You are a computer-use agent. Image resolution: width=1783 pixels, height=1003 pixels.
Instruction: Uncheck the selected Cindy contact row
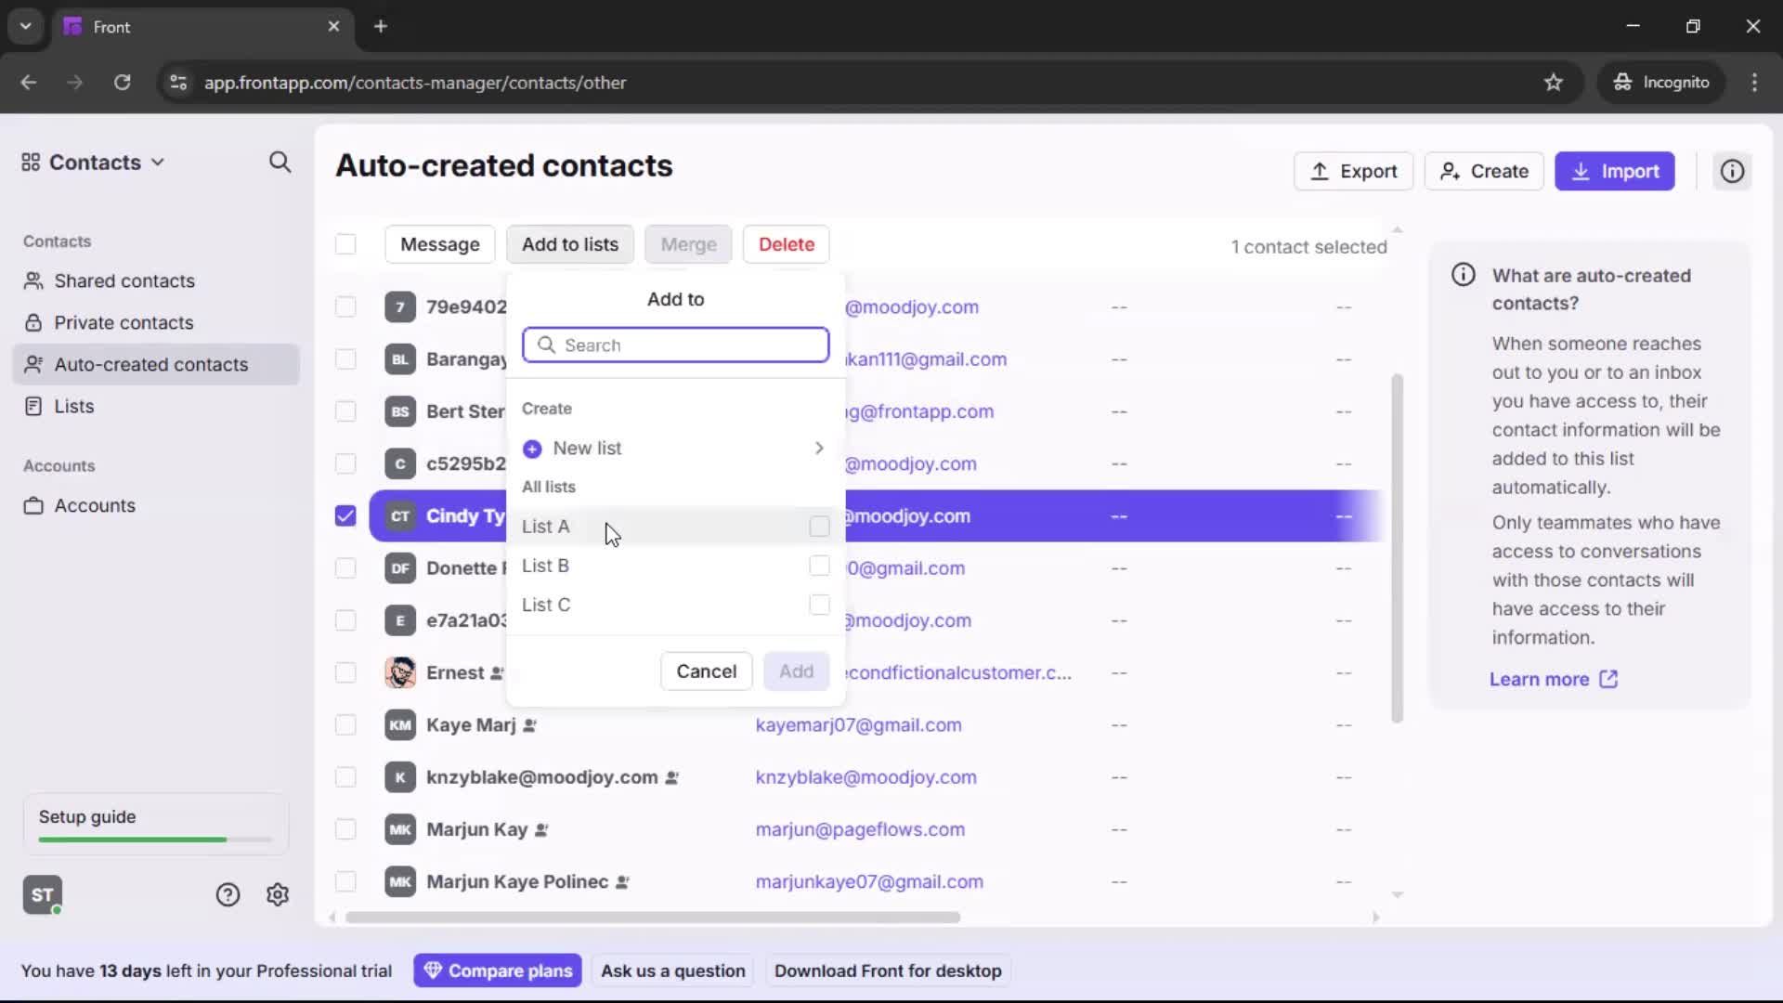345,515
